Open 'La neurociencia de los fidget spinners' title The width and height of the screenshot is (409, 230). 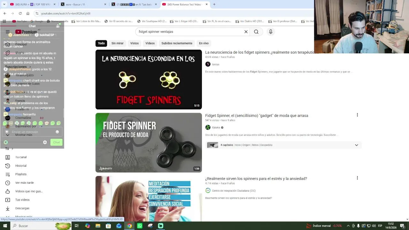pos(262,52)
